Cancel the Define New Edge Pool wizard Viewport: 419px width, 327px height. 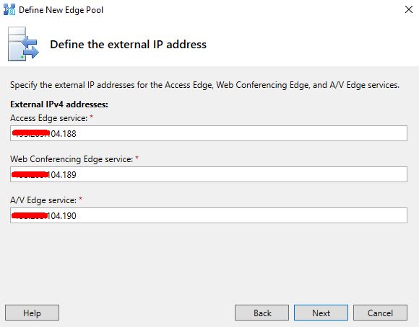point(380,313)
